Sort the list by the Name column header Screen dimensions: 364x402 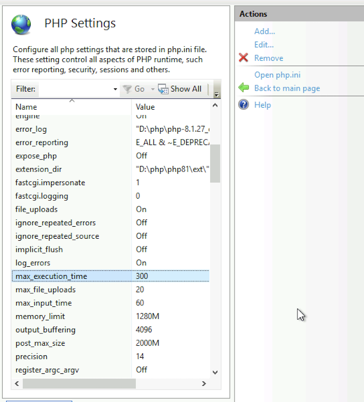(72, 107)
